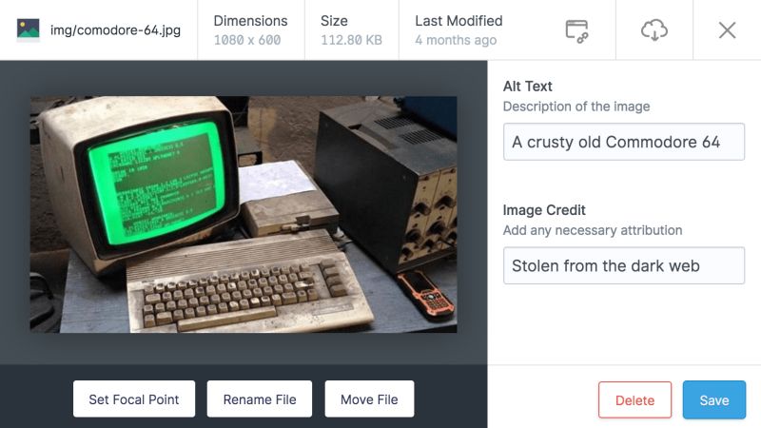Click the Dimensions 1080 x 600 info
This screenshot has height=428, width=761.
tap(250, 30)
